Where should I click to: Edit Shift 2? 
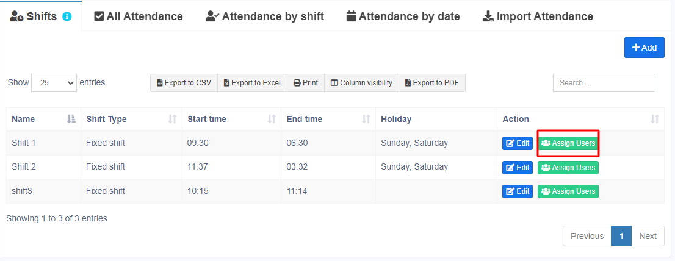pyautogui.click(x=517, y=167)
